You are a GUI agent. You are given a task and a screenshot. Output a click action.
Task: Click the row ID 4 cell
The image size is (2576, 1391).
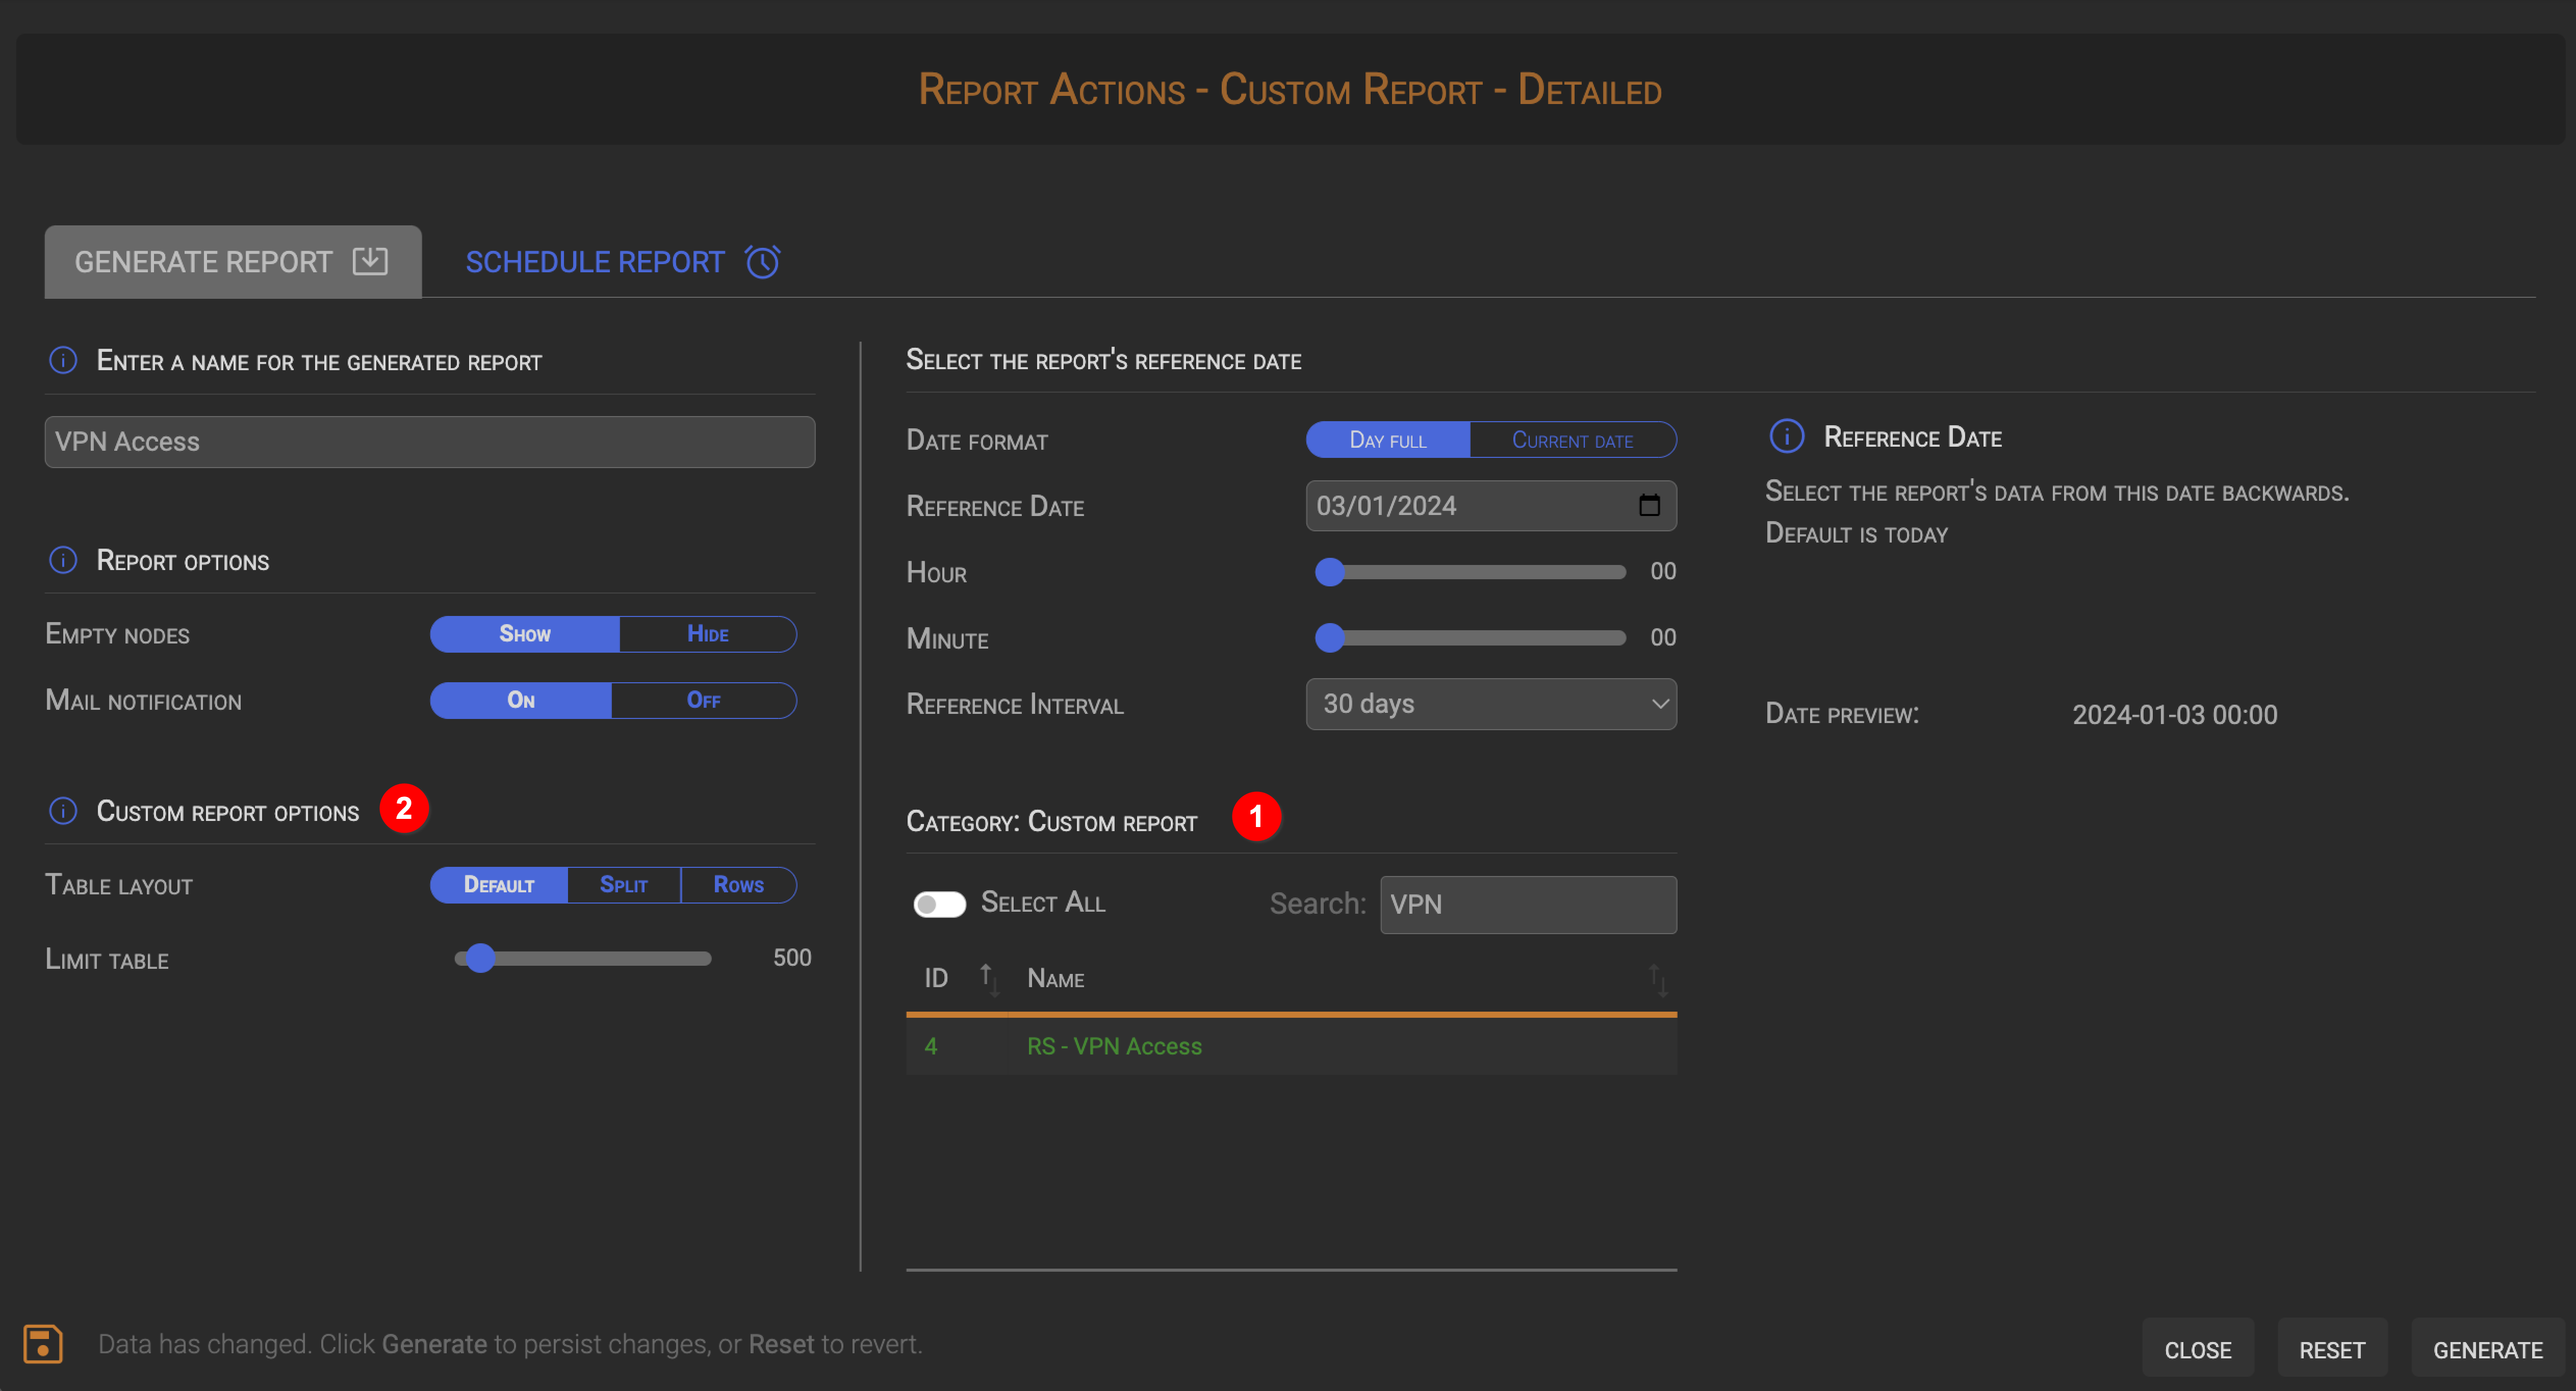931,1046
